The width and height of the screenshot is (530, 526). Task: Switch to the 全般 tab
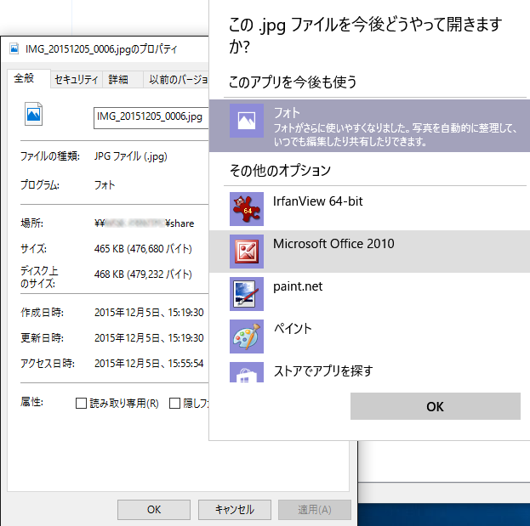point(29,78)
